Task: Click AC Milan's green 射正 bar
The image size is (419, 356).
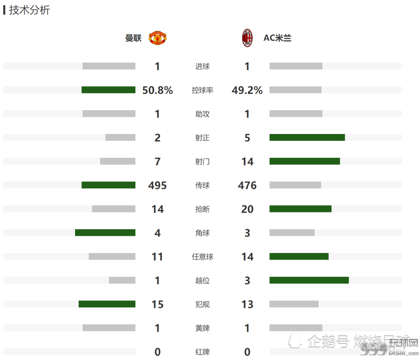Action: pyautogui.click(x=307, y=137)
